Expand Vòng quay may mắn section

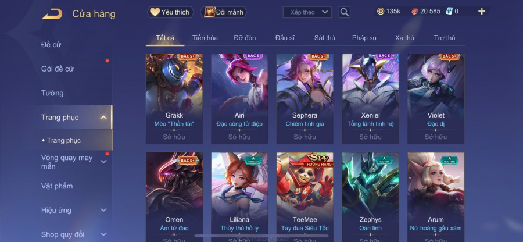[x=103, y=162]
